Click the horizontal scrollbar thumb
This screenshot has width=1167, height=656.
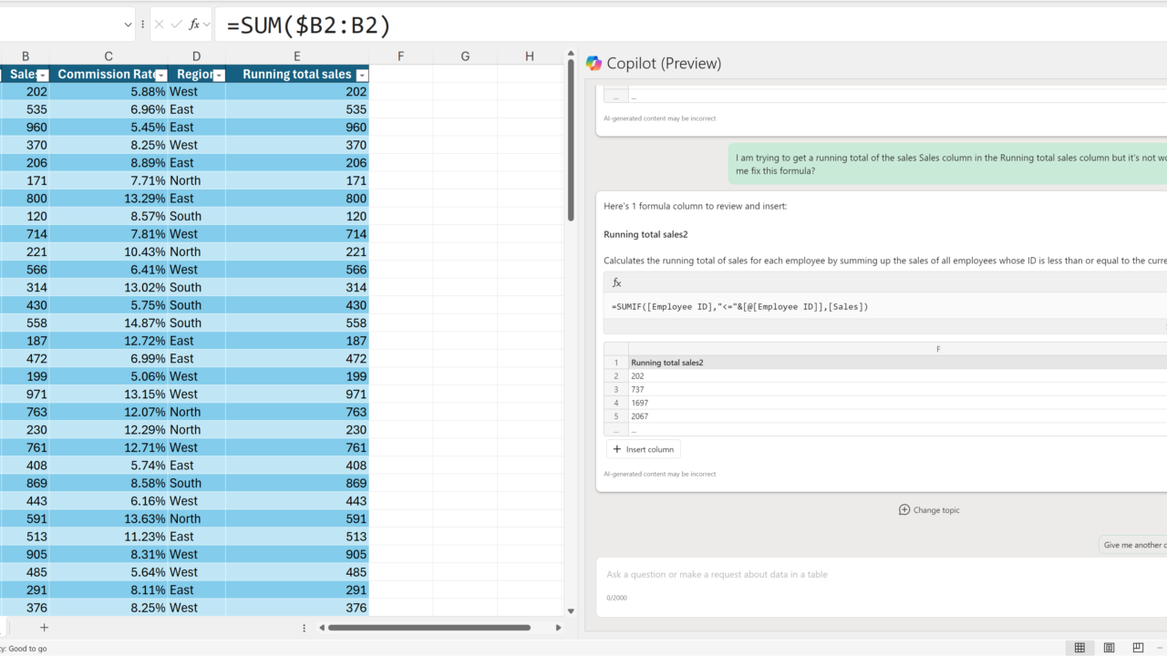(429, 627)
